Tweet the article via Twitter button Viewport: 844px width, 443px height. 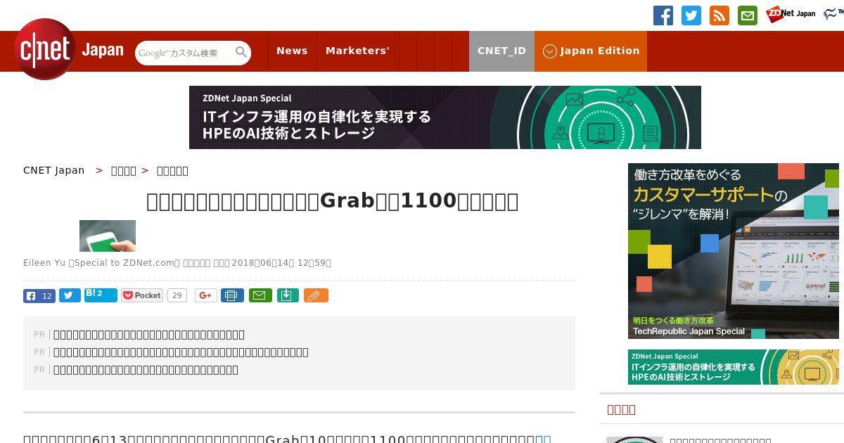[x=70, y=295]
